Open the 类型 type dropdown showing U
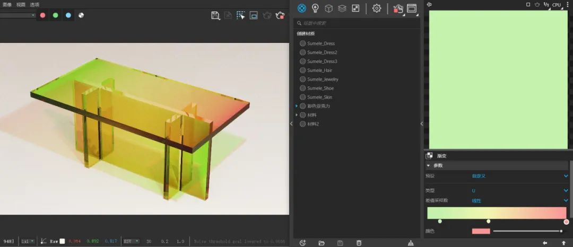Screen dimensions: 573x247 click(520, 190)
